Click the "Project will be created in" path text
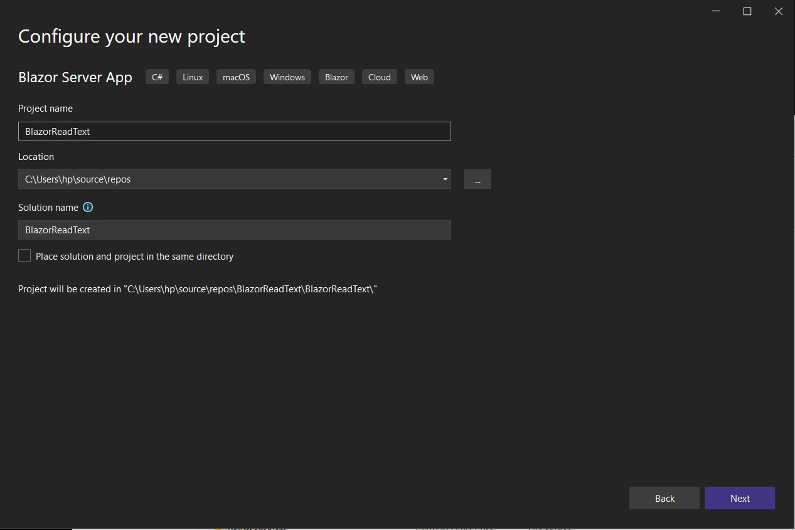The width and height of the screenshot is (795, 530). point(197,289)
